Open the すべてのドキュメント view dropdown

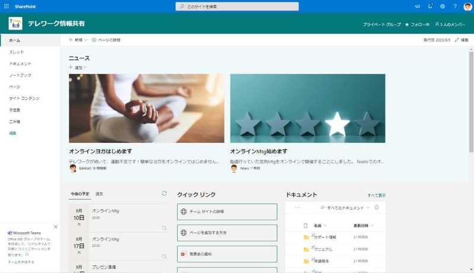tap(345, 208)
